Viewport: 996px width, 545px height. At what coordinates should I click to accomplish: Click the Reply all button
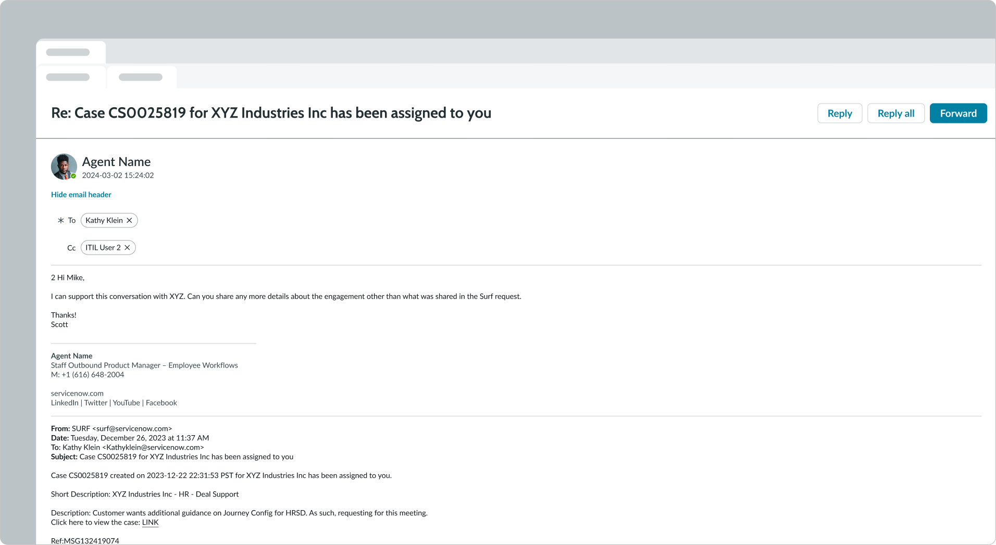coord(895,113)
